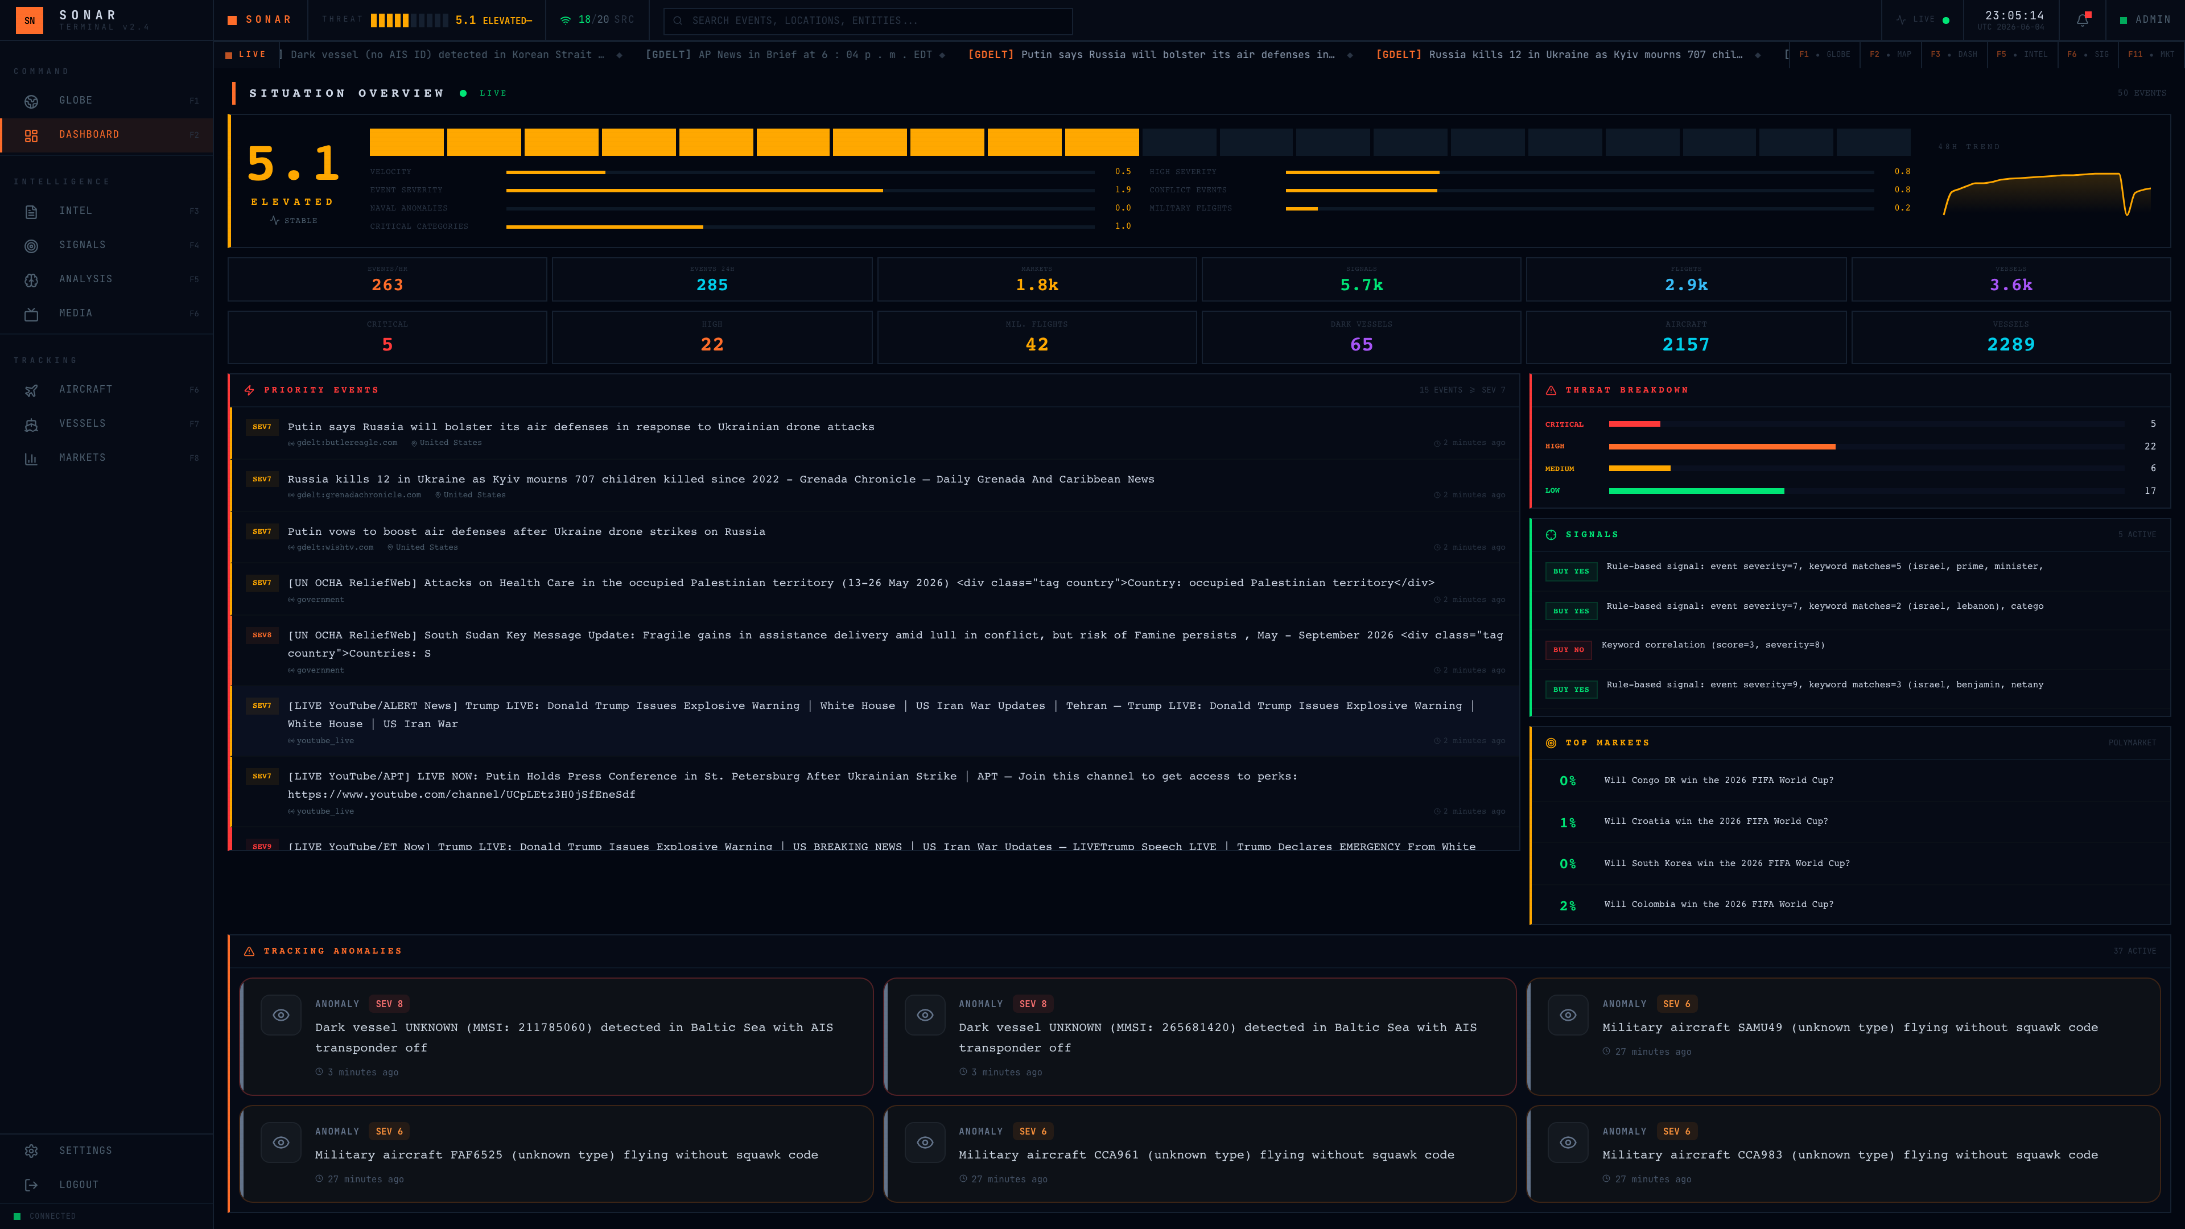This screenshot has height=1229, width=2185.
Task: Select the Dashboard grid icon in sidebar
Action: (x=31, y=135)
